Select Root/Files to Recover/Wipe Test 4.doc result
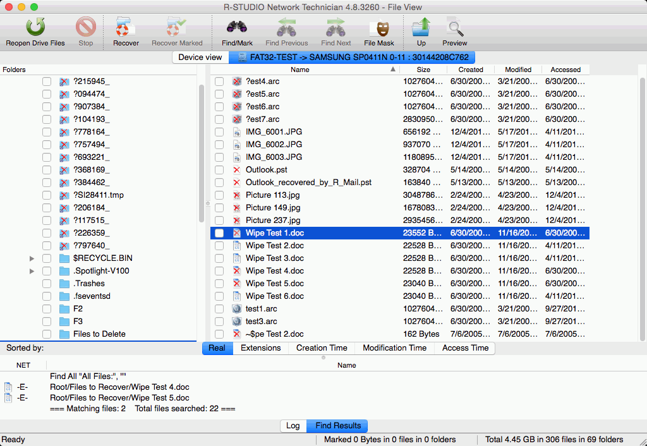647x446 pixels. tap(119, 387)
